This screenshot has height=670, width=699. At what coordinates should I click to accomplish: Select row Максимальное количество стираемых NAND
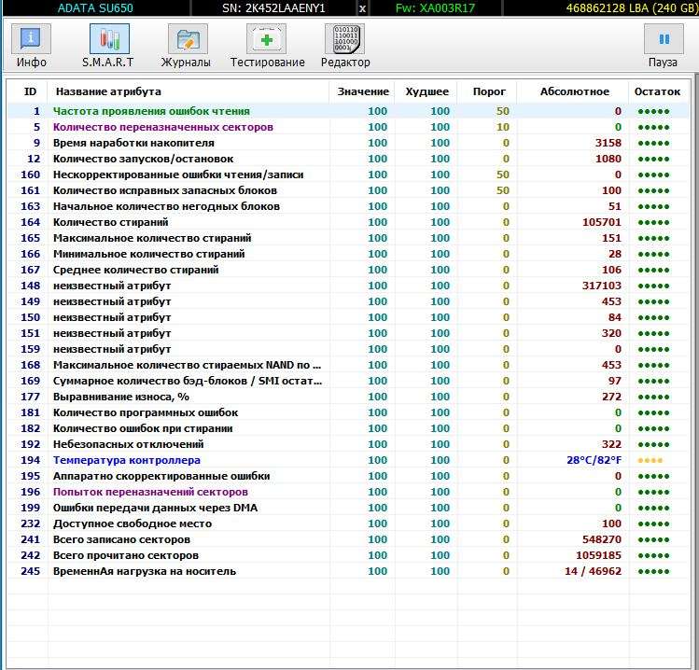pyautogui.click(x=348, y=365)
